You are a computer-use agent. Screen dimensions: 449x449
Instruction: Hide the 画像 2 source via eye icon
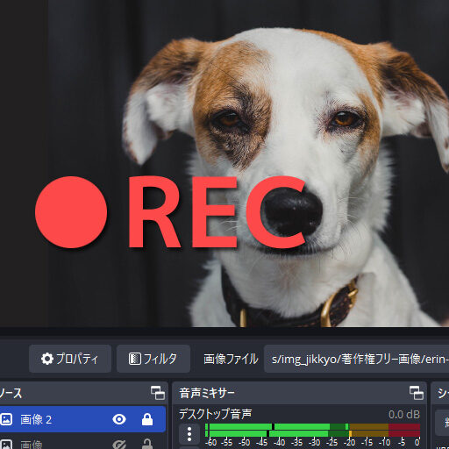pos(119,419)
